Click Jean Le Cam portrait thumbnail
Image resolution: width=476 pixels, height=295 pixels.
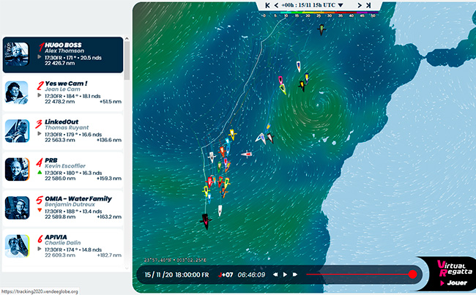17,92
